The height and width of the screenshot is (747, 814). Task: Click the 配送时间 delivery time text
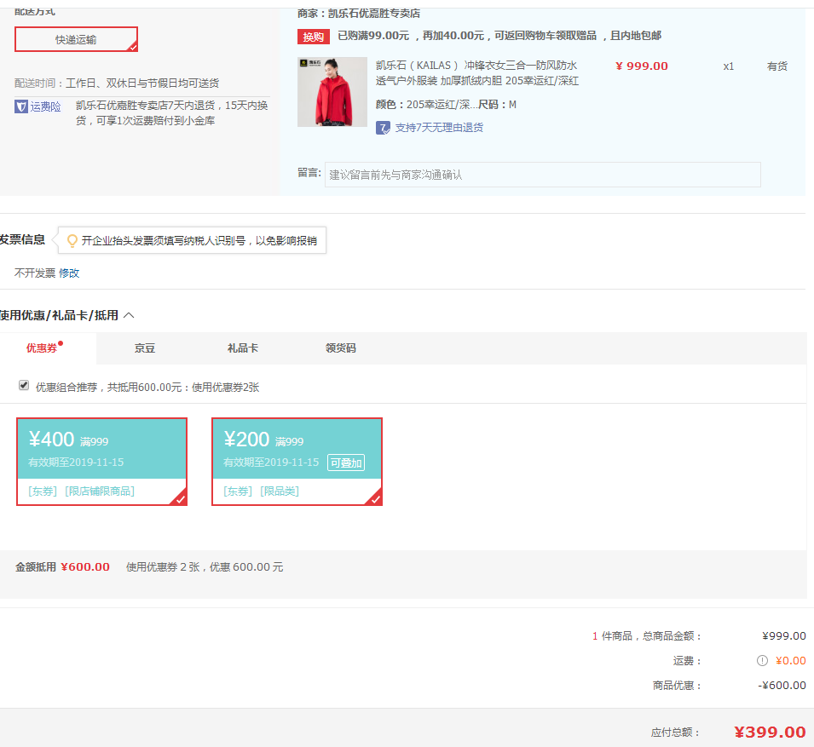(117, 83)
